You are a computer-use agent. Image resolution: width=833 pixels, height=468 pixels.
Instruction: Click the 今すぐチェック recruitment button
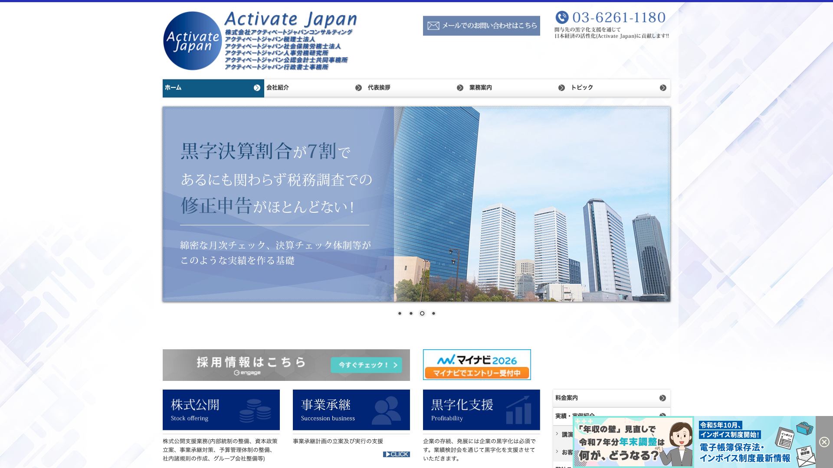(x=366, y=365)
